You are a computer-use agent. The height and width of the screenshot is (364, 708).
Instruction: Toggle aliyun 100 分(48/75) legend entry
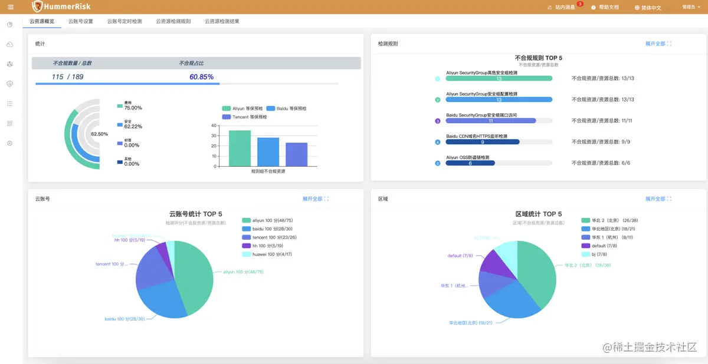(x=268, y=220)
